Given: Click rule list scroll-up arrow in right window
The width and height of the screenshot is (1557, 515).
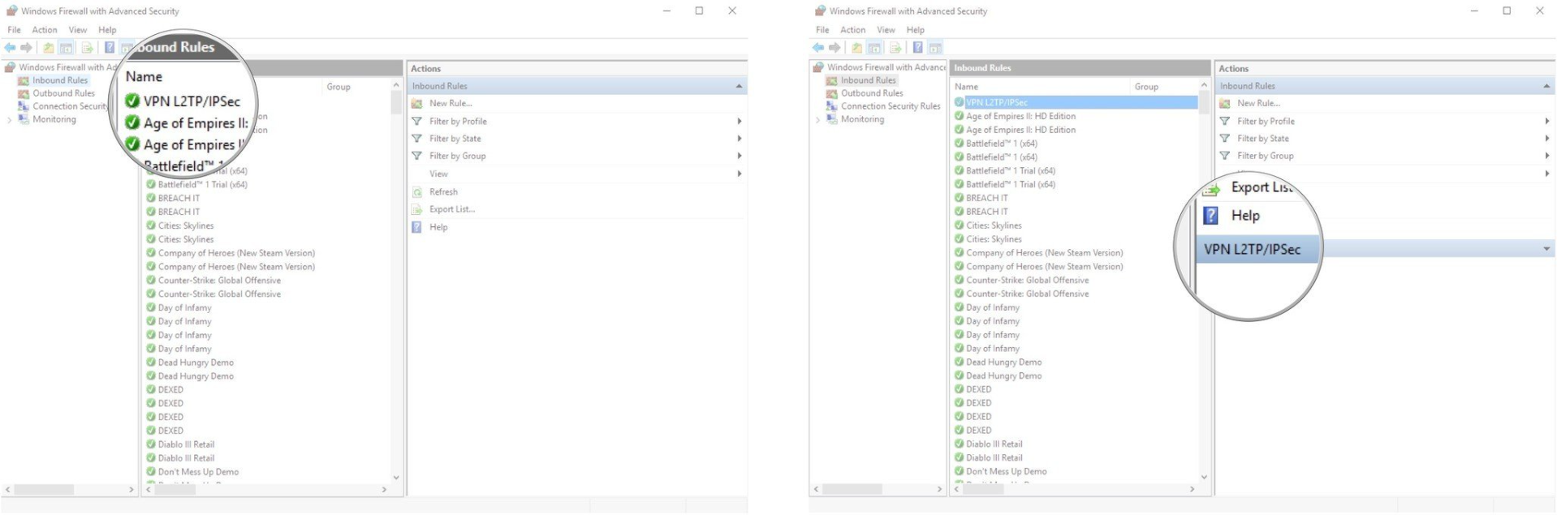Looking at the screenshot, I should (1204, 85).
